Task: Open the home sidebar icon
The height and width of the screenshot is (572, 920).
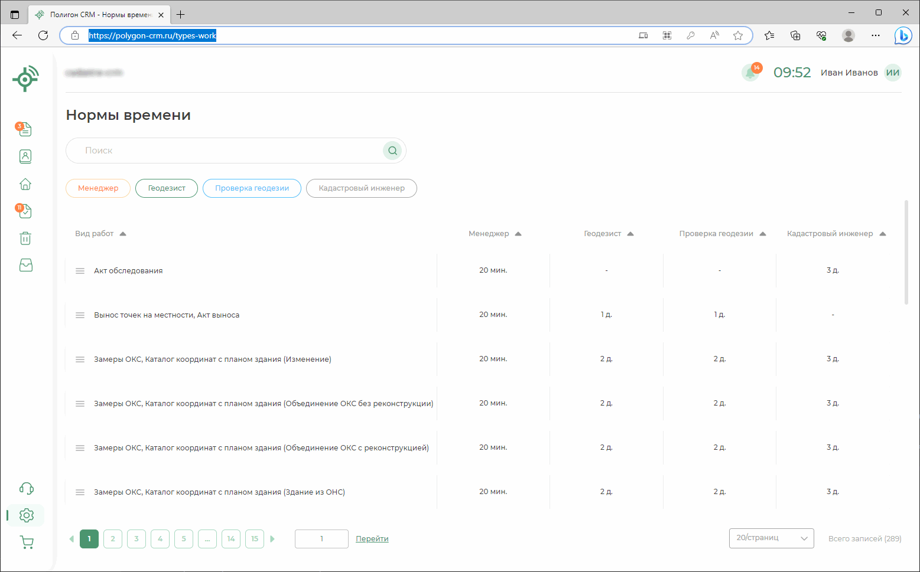Action: [x=25, y=184]
